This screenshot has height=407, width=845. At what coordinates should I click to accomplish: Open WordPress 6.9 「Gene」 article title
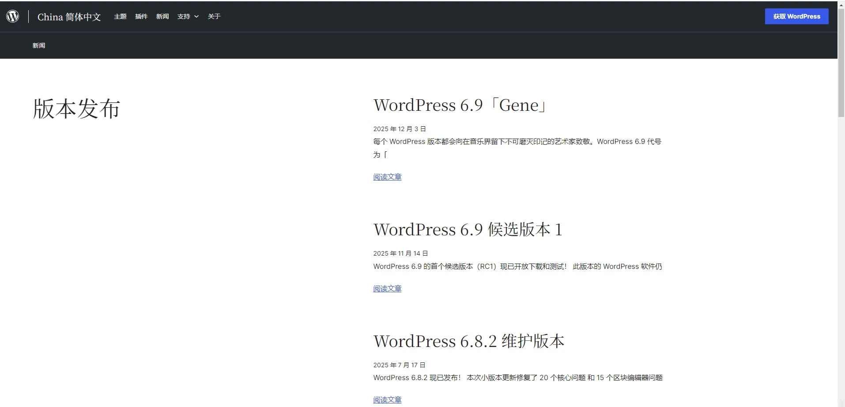pos(460,106)
